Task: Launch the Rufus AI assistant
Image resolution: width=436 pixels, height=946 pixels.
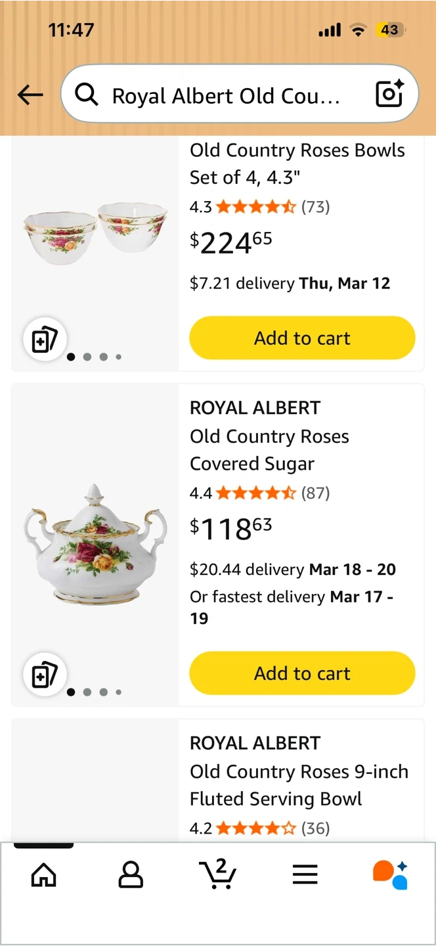Action: tap(391, 875)
